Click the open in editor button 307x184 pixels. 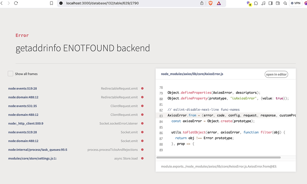tap(276, 74)
